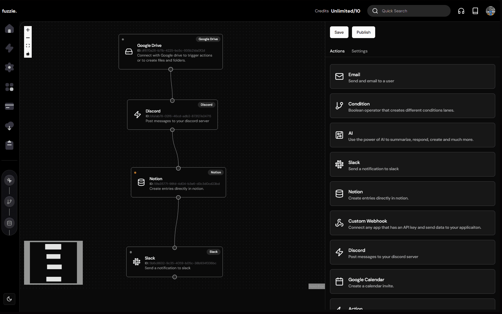Click the webhook icon on Custom Webhook card
502x314 pixels.
(339, 223)
